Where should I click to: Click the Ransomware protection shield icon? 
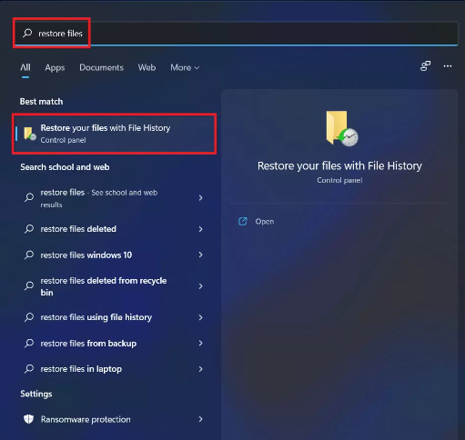(28, 419)
